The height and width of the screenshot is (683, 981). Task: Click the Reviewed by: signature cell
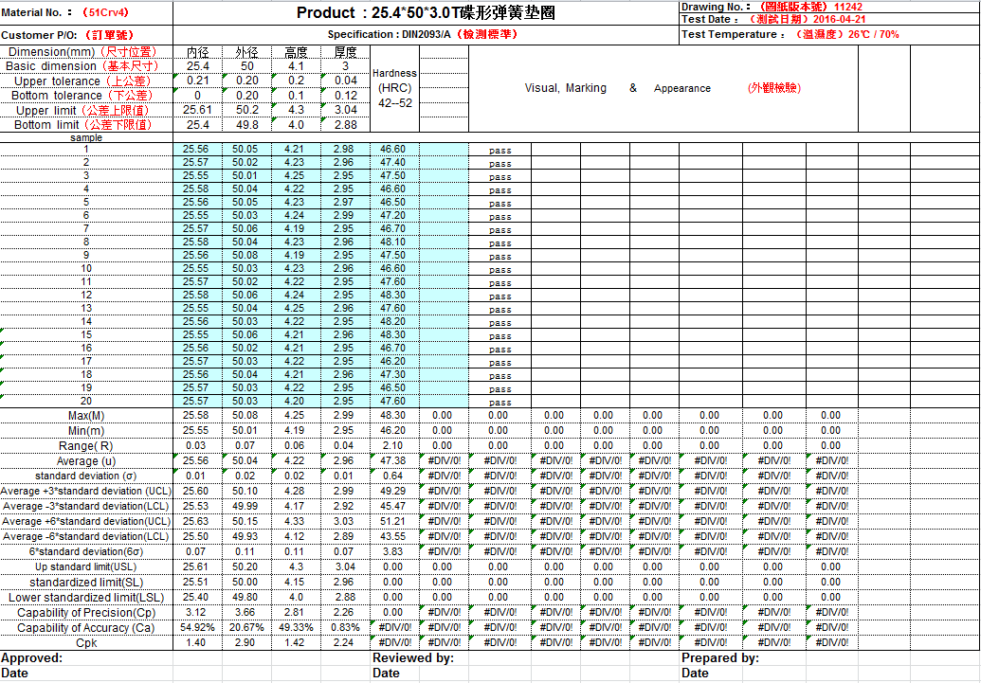[x=412, y=657]
